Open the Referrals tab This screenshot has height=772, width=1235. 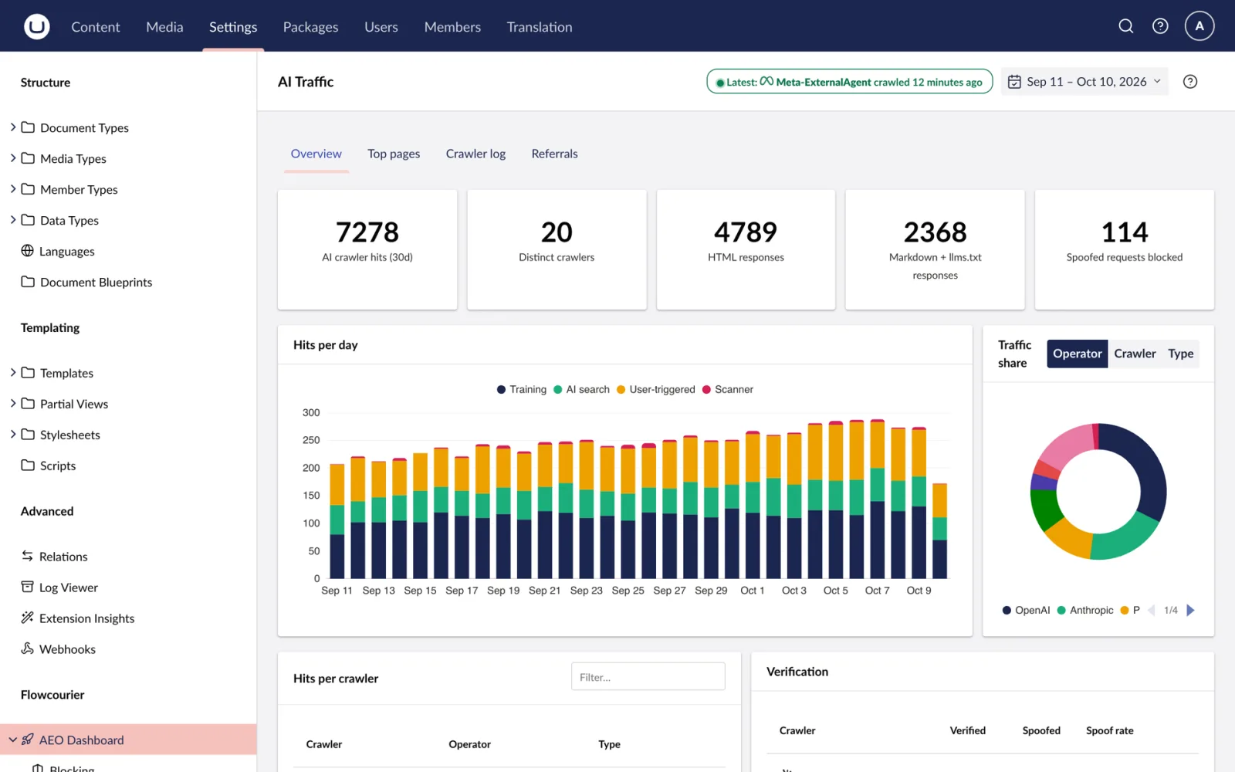click(x=554, y=154)
